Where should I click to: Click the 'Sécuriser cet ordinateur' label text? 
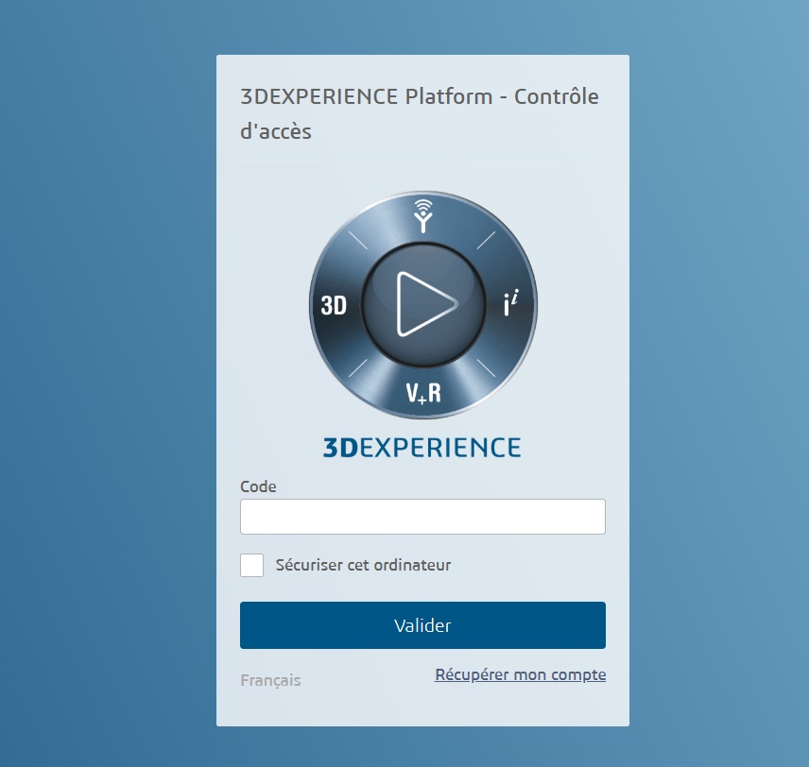pyautogui.click(x=363, y=565)
